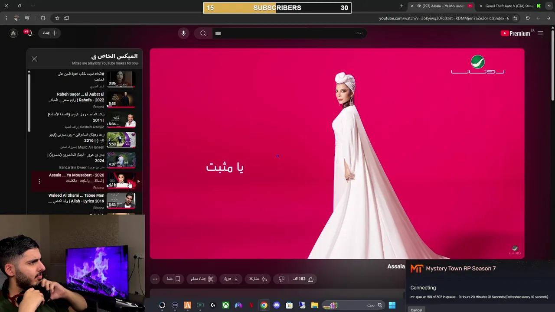Screen dimensions: 555x312
Task: Open the game controller app in taskbar
Action: [x=238, y=305]
